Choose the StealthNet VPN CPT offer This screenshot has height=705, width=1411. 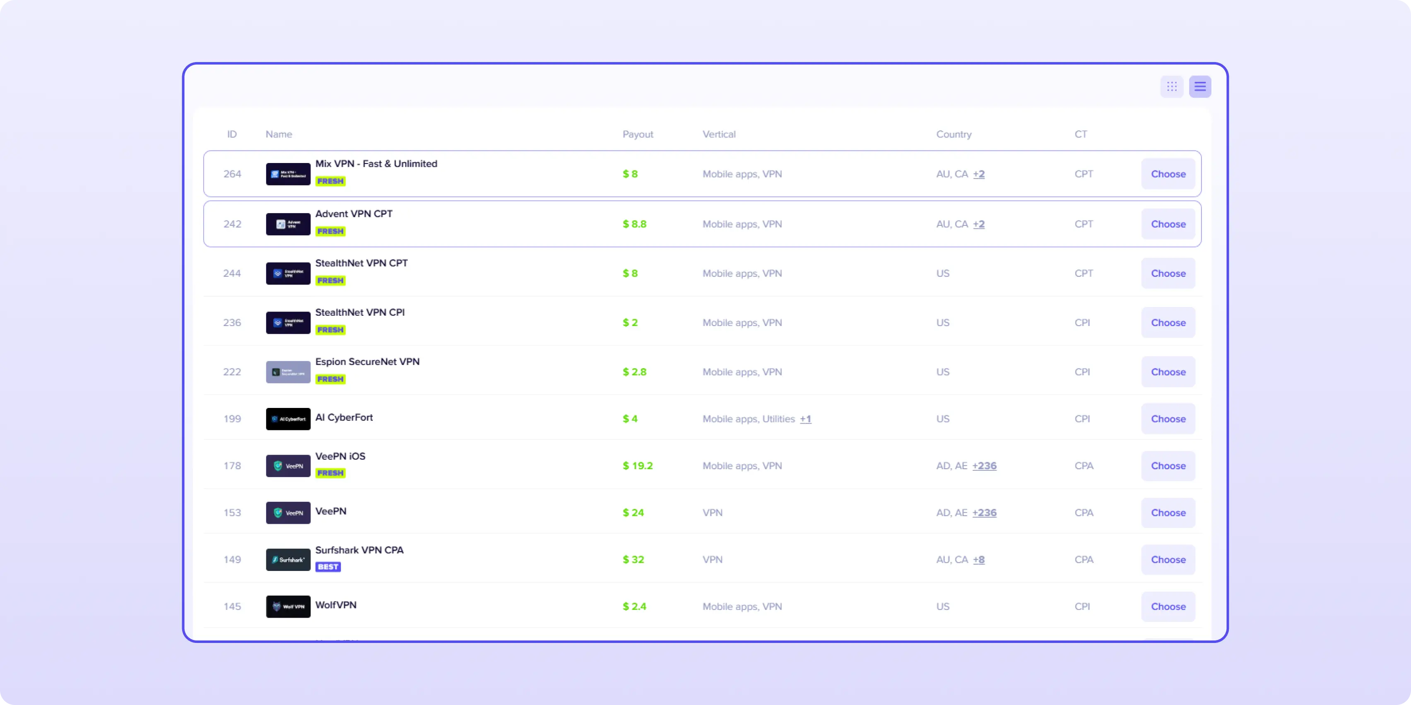(x=1168, y=273)
